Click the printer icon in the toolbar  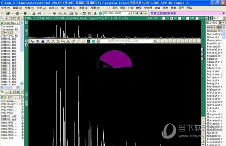click(17, 14)
